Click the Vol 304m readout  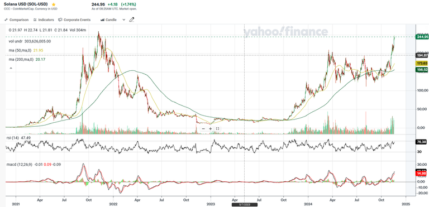point(77,30)
